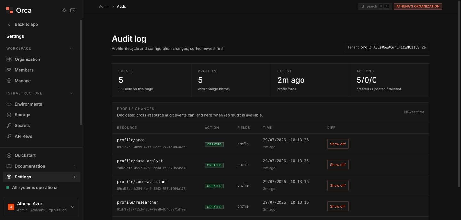The image size is (461, 220).
Task: Open Secrets key icon
Action: pos(9,125)
